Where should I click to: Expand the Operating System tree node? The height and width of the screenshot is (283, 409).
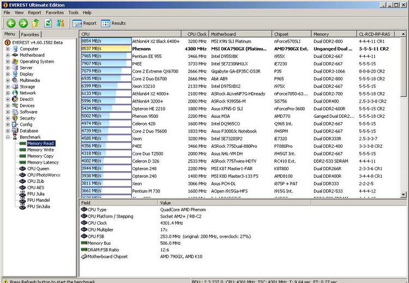pos(8,62)
